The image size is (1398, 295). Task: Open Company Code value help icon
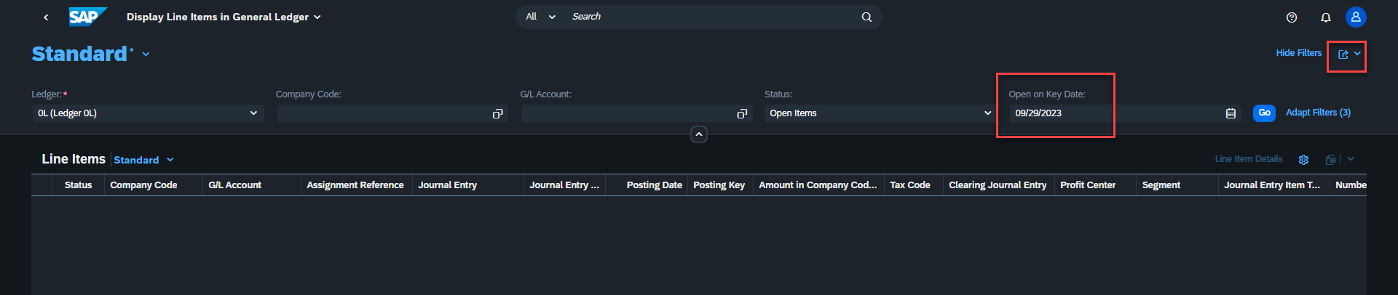pyautogui.click(x=498, y=113)
